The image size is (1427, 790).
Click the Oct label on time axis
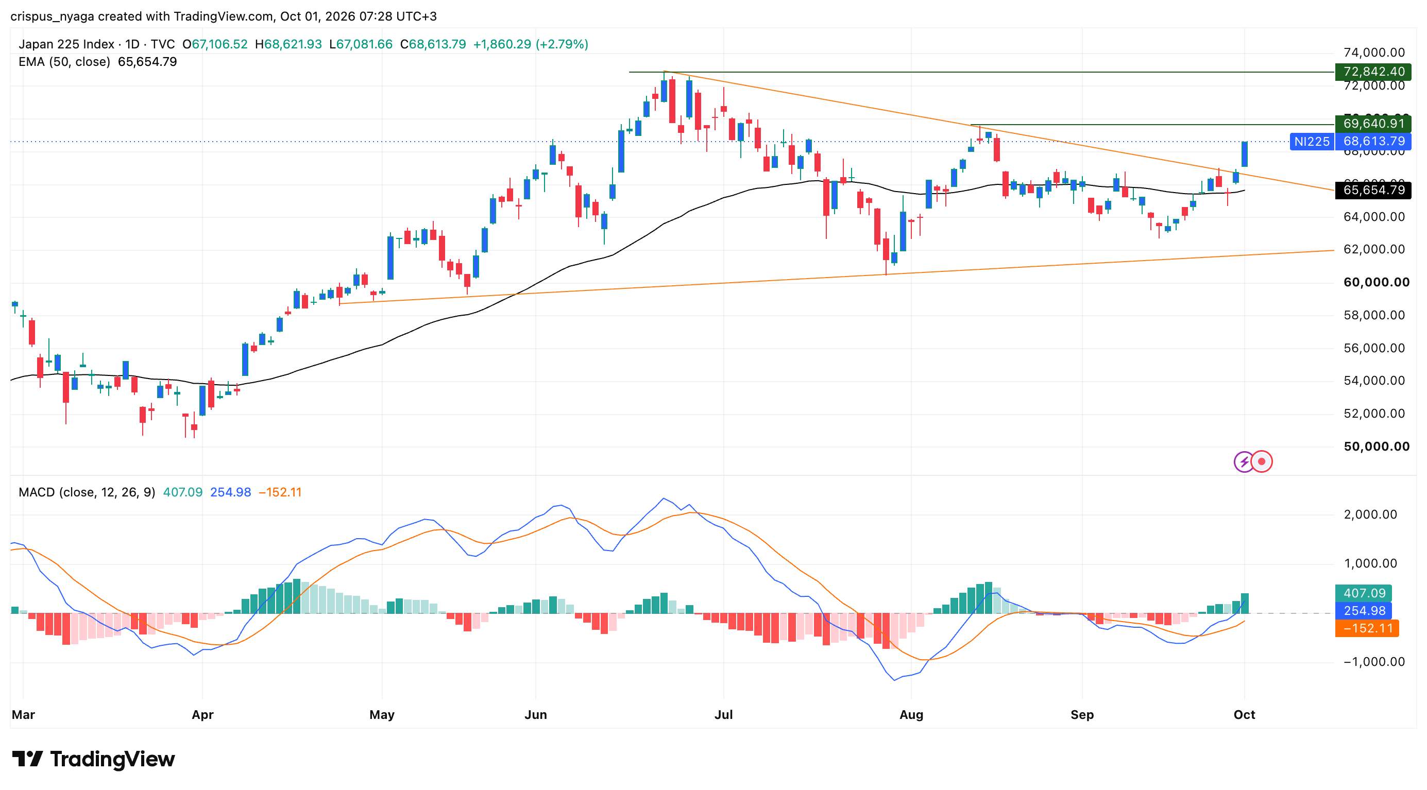[1244, 715]
